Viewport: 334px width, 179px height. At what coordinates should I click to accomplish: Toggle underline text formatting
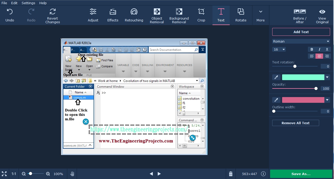point(327,49)
